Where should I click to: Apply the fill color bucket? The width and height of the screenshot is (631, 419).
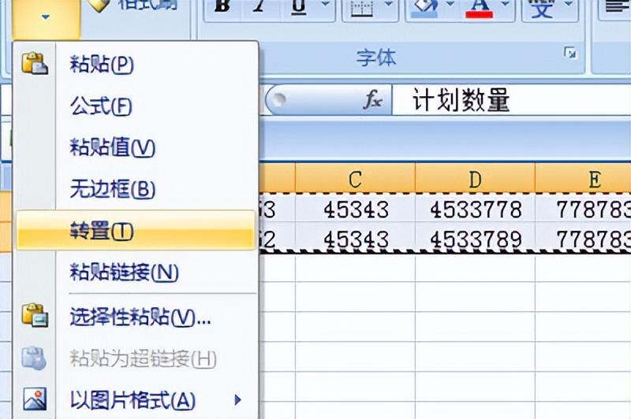(x=425, y=8)
